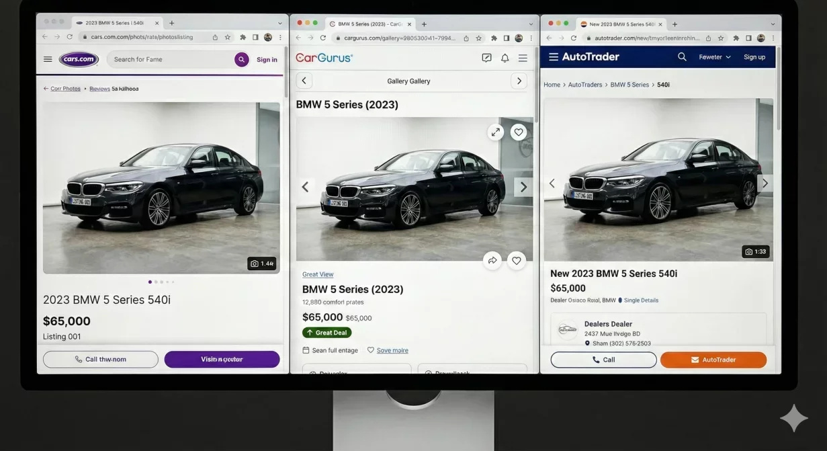Open the Great View link on CarGurus
The height and width of the screenshot is (451, 827).
point(318,274)
